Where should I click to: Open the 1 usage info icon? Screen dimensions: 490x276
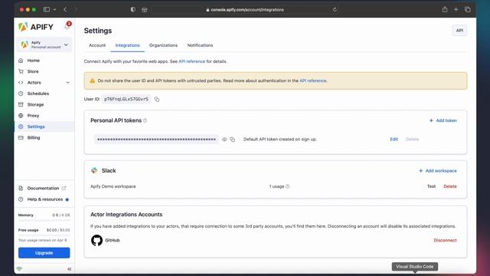[x=288, y=186]
